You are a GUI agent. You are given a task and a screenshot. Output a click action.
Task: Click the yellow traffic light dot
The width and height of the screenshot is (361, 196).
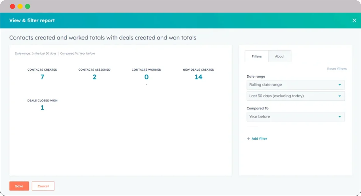[21, 6]
